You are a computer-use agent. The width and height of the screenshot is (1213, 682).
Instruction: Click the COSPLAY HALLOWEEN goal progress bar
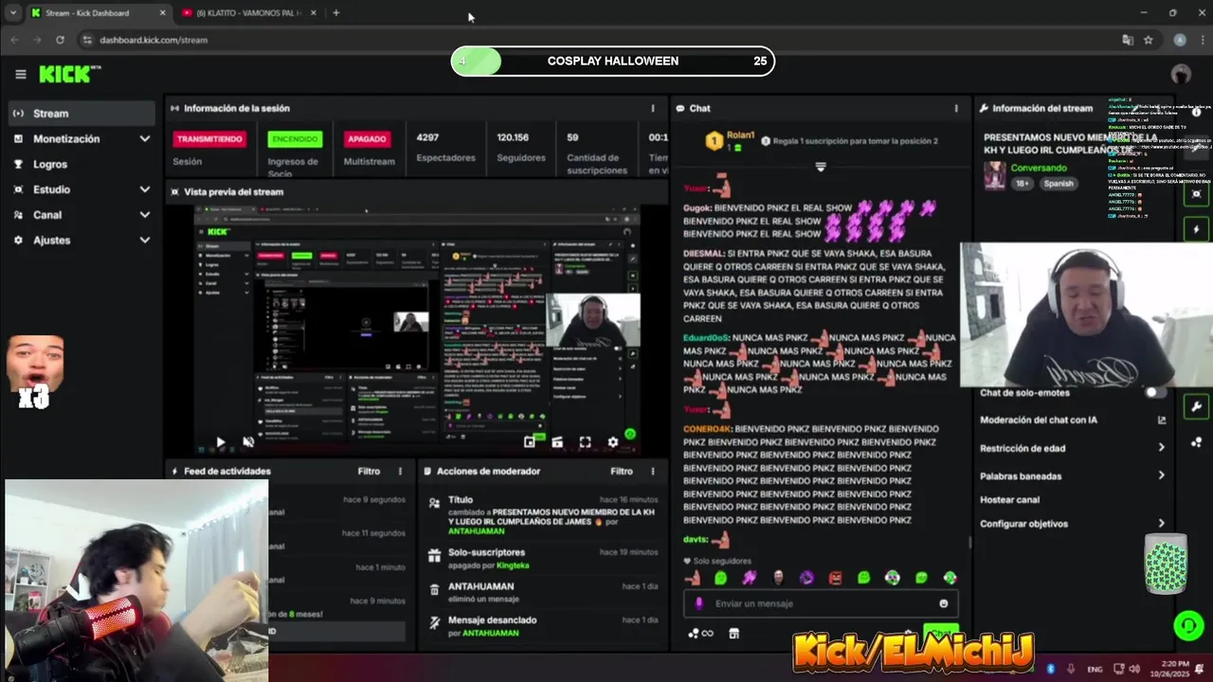613,61
